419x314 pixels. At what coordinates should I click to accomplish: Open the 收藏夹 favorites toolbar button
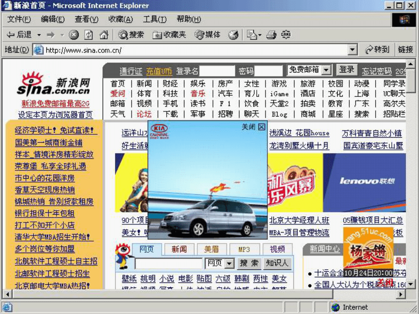point(169,35)
